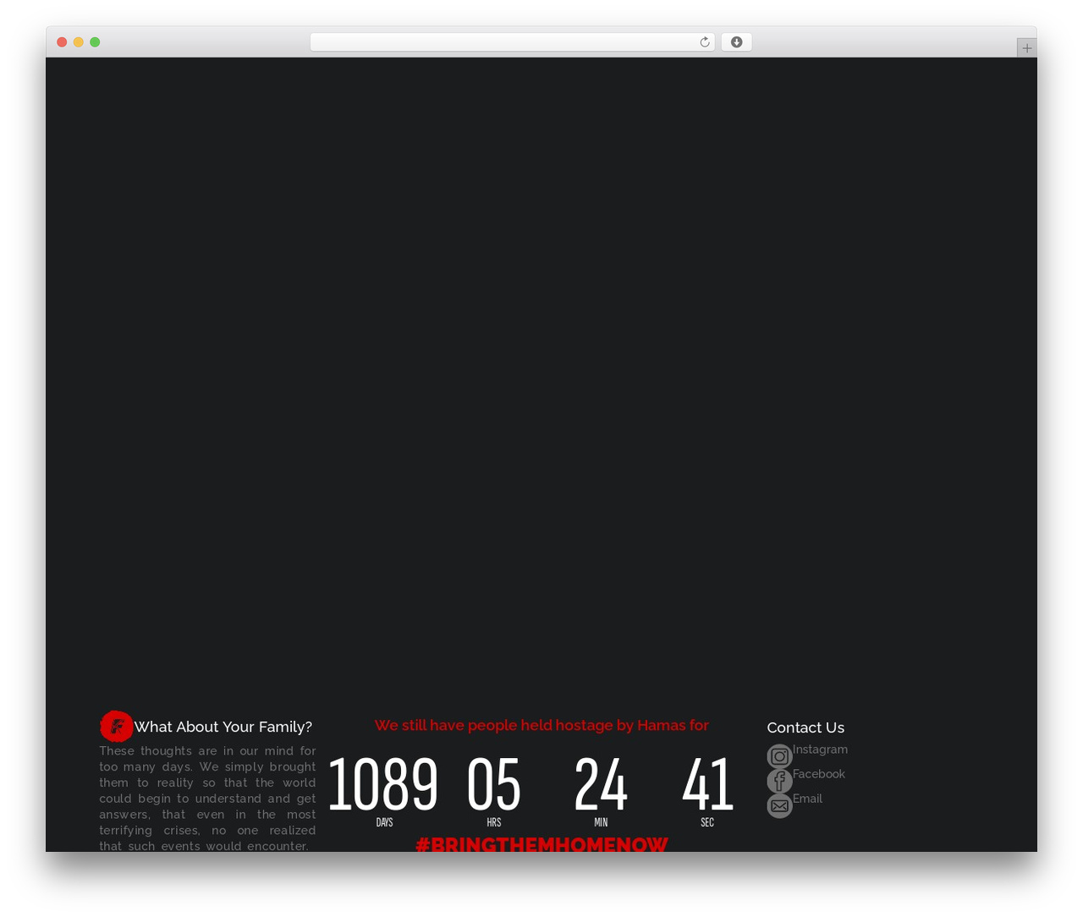Viewport: 1083px width, 917px height.
Task: Open the browser downloads arrow icon
Action: pyautogui.click(x=736, y=42)
